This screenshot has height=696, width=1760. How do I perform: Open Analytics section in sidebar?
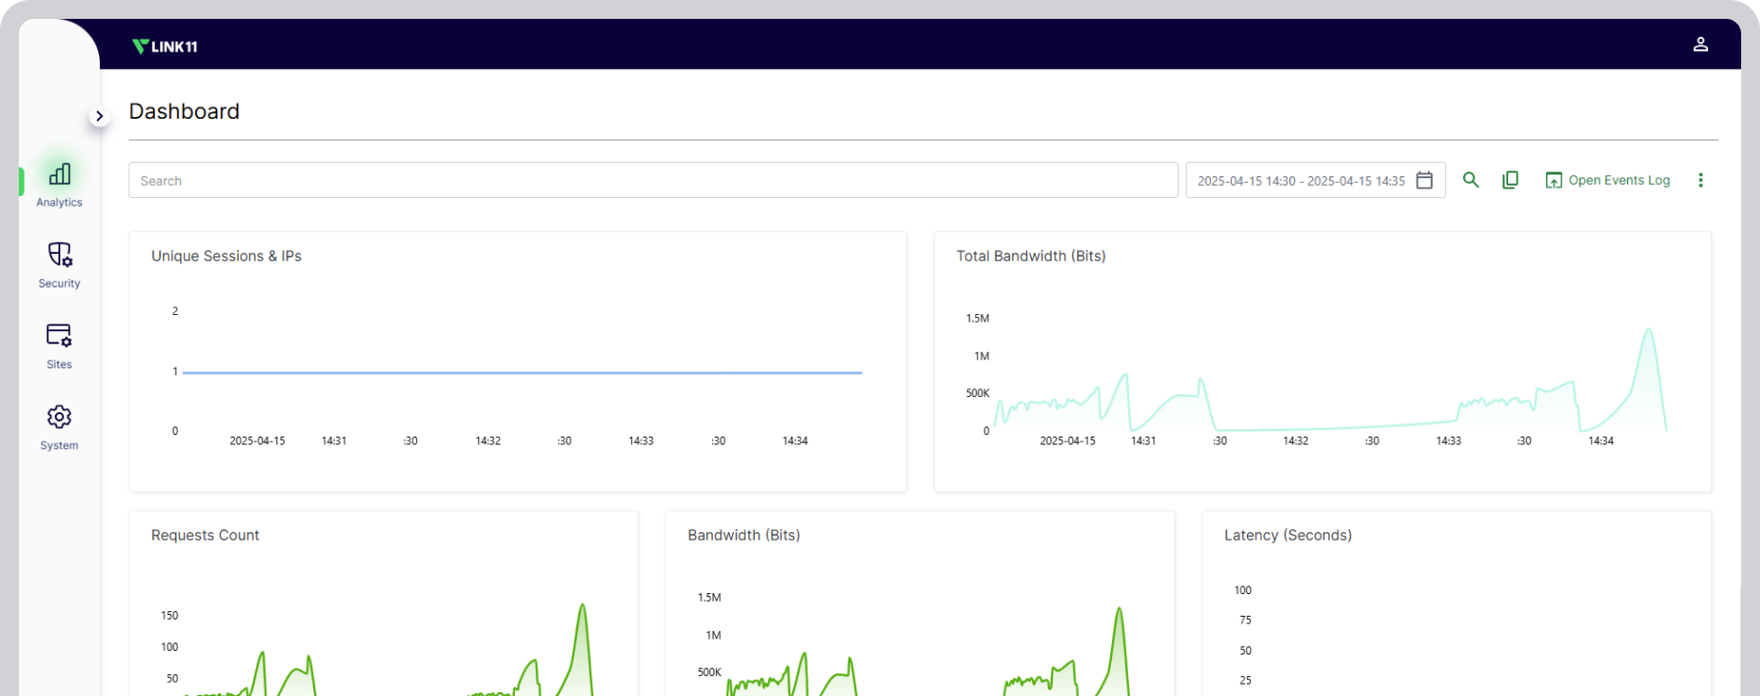[59, 184]
